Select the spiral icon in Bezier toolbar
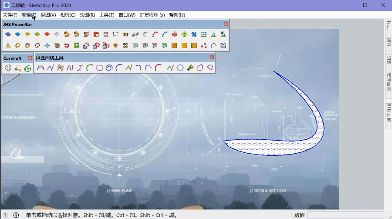 (x=109, y=67)
